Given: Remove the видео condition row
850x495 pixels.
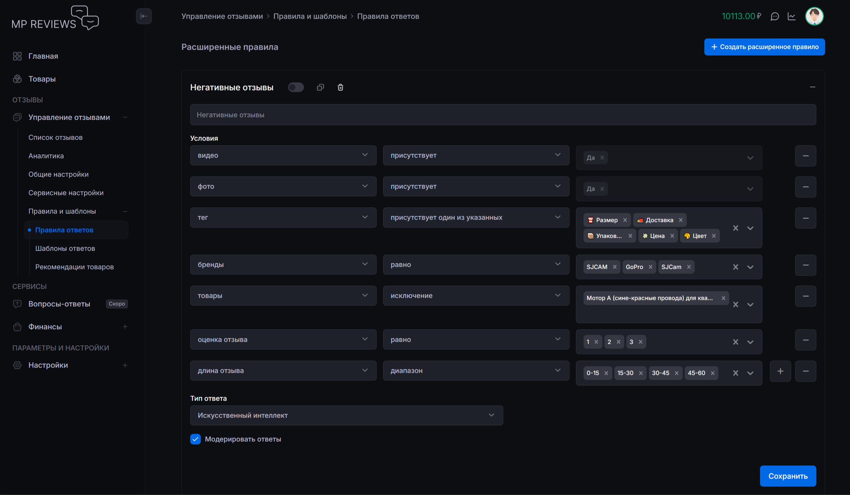Looking at the screenshot, I should point(805,156).
